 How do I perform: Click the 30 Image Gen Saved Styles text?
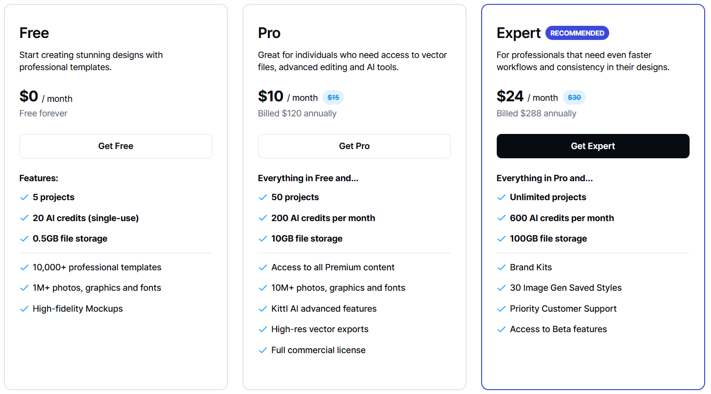coord(566,288)
